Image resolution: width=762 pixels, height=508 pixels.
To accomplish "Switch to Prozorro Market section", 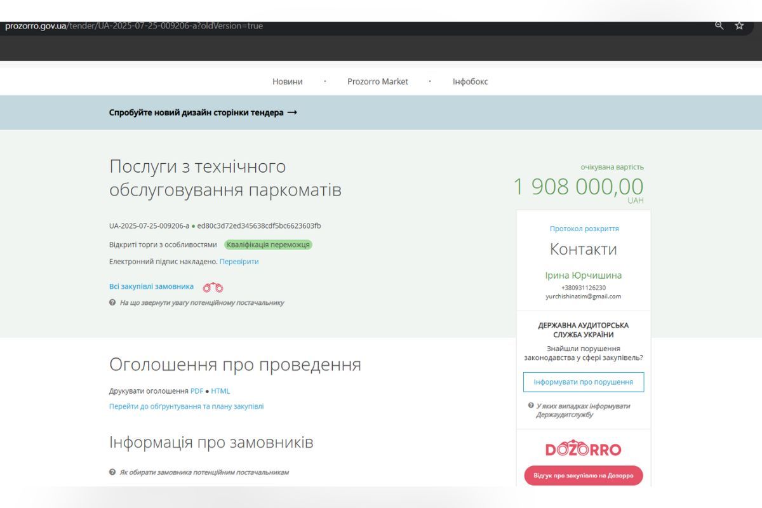I will click(x=378, y=81).
